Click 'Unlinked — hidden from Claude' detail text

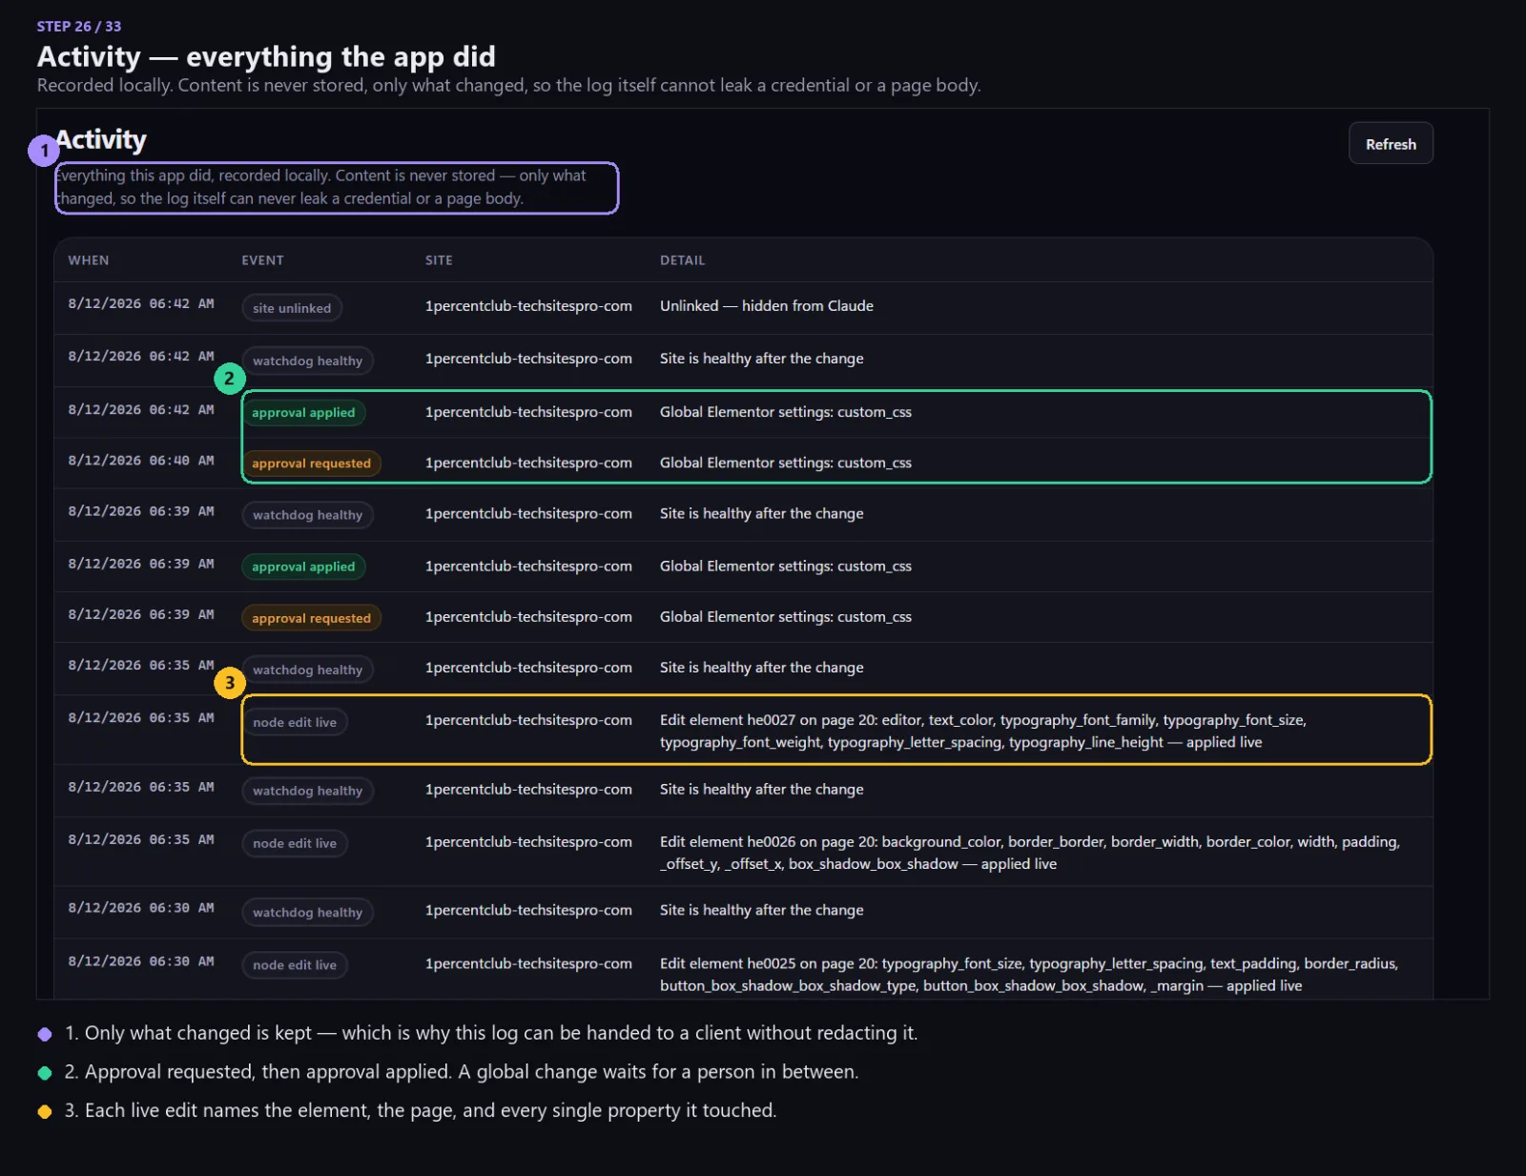click(x=767, y=306)
